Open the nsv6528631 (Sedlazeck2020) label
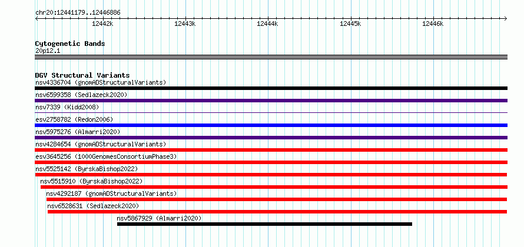The width and height of the screenshot is (524, 247). (x=93, y=206)
